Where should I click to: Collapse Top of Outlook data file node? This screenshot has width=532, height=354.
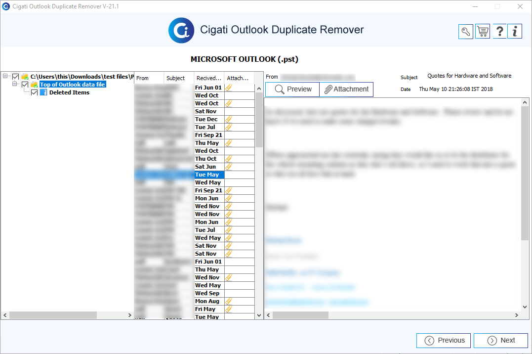click(15, 84)
